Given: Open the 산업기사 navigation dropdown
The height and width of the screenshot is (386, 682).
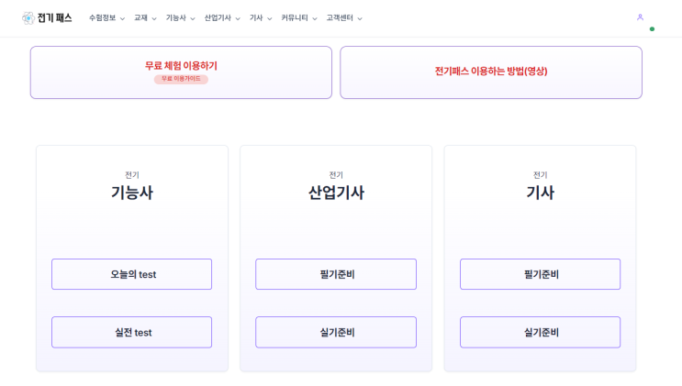Looking at the screenshot, I should (x=222, y=17).
